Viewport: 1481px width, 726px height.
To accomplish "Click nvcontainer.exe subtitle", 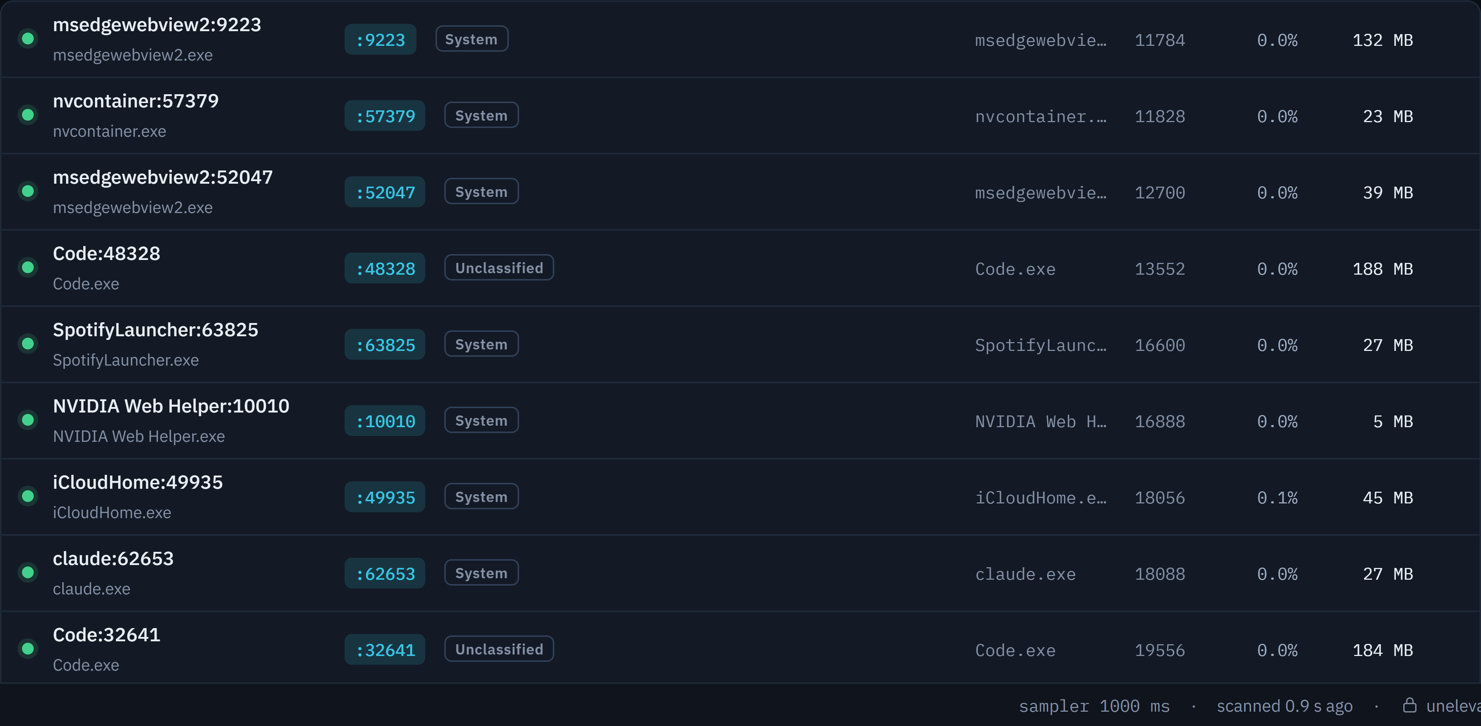I will pos(109,131).
